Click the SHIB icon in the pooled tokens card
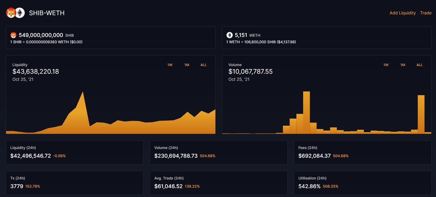This screenshot has height=197, width=436. 14,35
